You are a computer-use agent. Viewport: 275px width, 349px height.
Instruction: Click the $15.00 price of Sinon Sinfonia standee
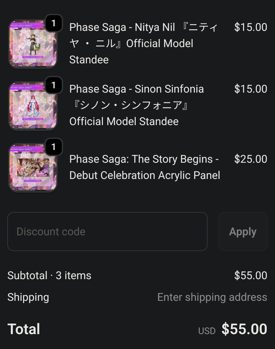[x=251, y=89]
